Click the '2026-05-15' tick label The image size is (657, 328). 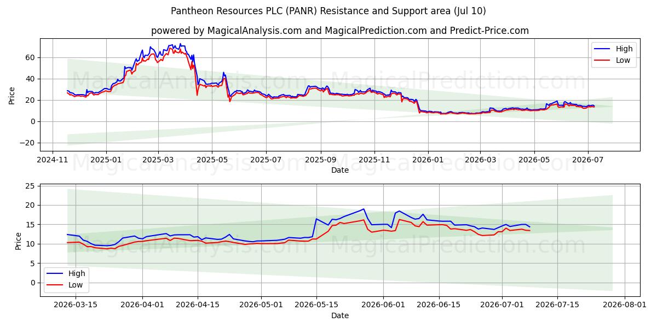tap(317, 305)
